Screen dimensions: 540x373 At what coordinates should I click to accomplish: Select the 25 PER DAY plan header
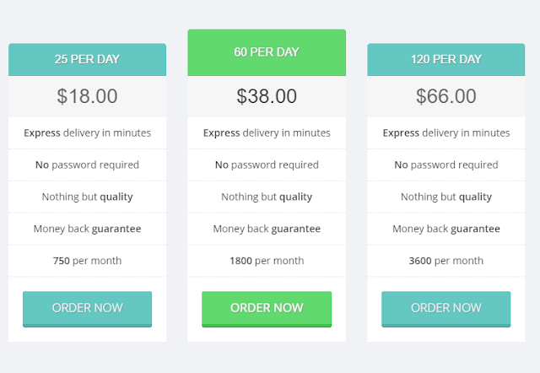87,60
